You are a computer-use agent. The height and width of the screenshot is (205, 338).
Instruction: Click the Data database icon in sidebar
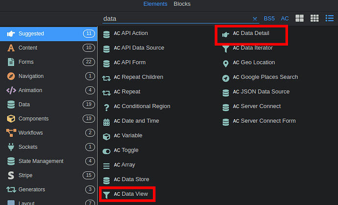click(11, 104)
